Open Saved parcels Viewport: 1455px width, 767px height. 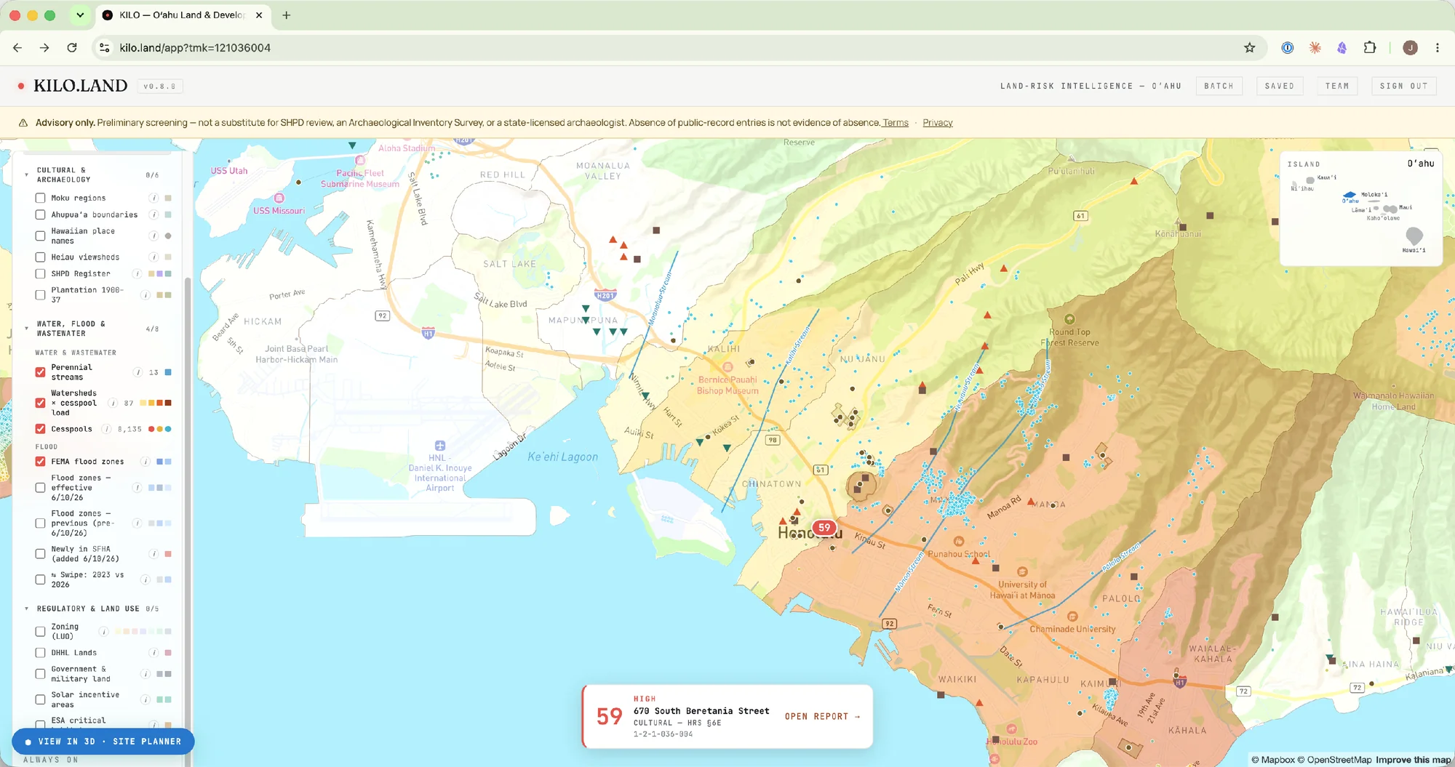pyautogui.click(x=1279, y=86)
